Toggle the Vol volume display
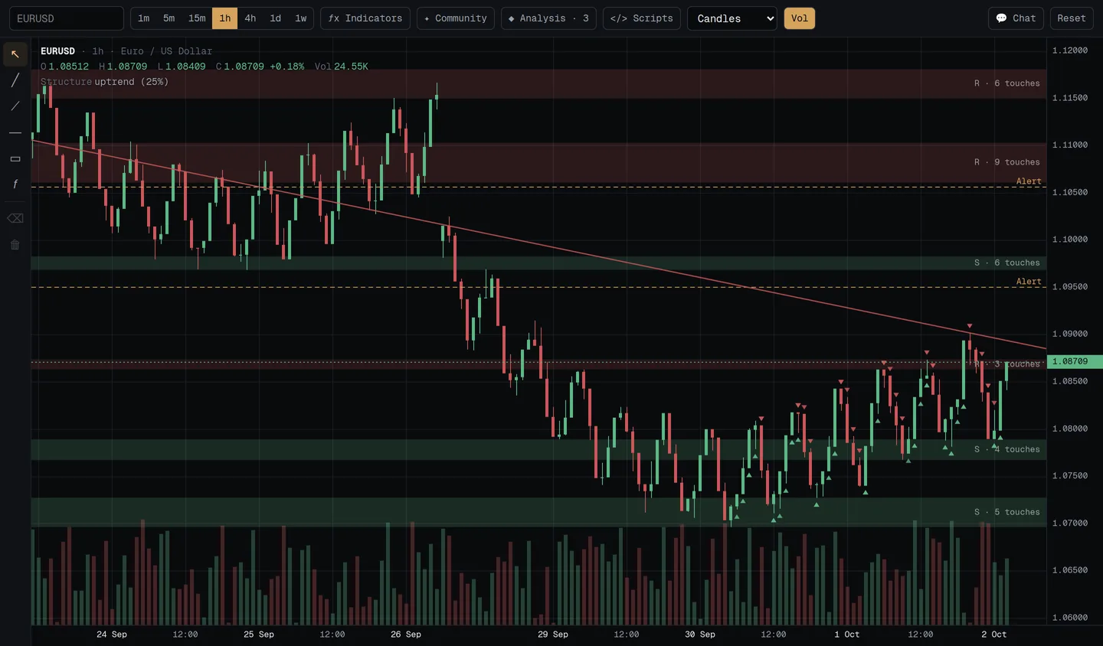Screen dimensions: 1103x646 [x=799, y=18]
